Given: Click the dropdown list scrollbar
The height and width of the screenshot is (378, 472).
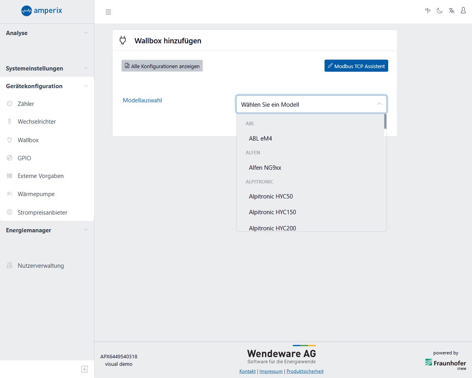Looking at the screenshot, I should point(385,121).
